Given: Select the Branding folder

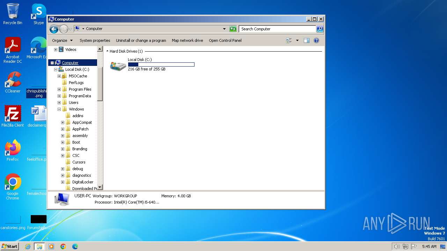Looking at the screenshot, I should (80, 149).
